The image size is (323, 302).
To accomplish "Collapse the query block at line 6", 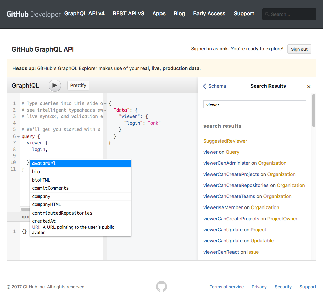I will [18, 137].
